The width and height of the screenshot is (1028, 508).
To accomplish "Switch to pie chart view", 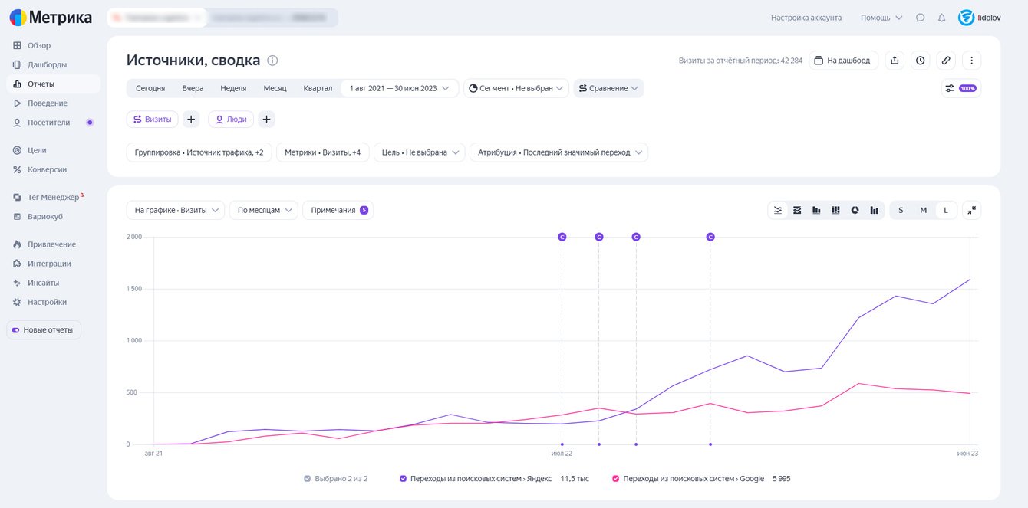I will (855, 210).
